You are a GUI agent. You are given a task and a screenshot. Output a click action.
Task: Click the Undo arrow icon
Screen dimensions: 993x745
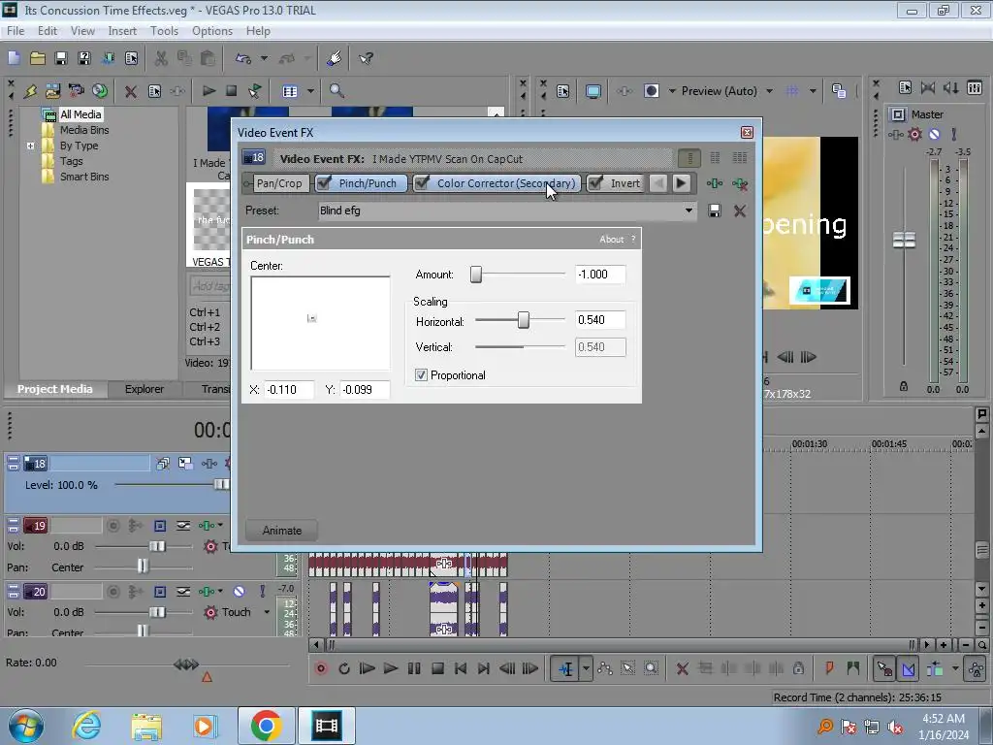243,58
